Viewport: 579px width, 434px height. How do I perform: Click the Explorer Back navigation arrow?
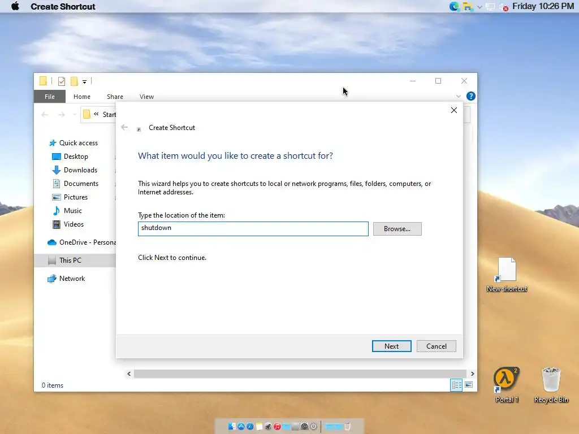pos(45,115)
